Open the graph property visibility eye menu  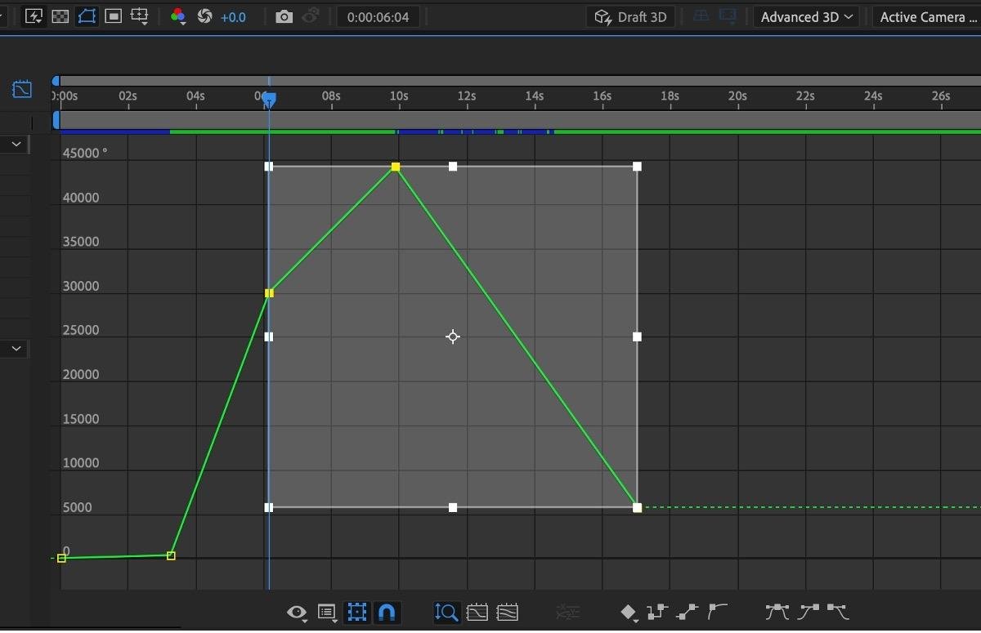[298, 613]
